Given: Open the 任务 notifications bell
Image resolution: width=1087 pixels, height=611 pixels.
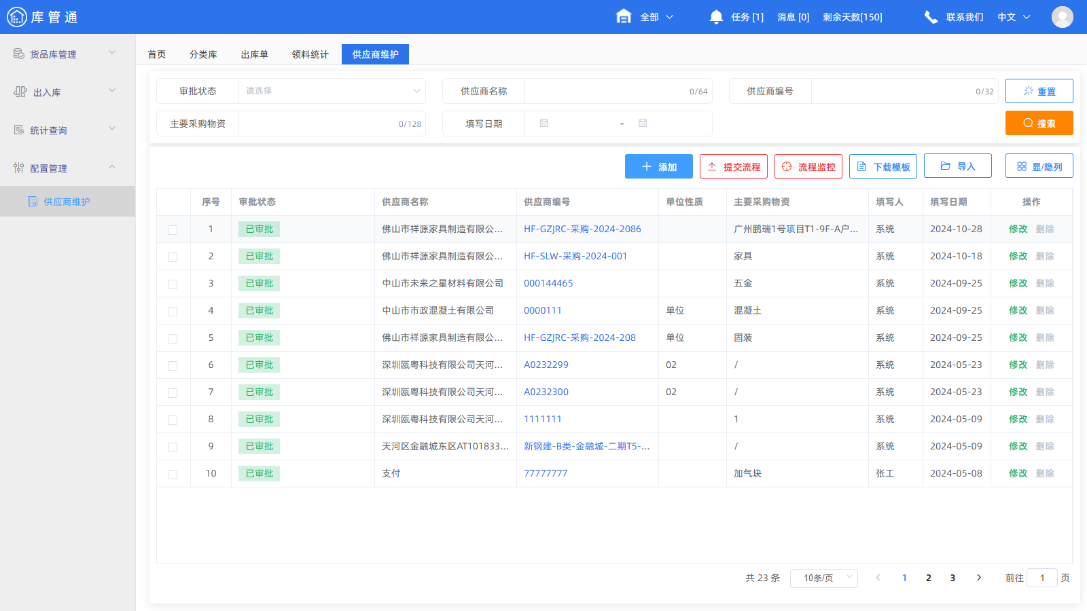Looking at the screenshot, I should 716,17.
